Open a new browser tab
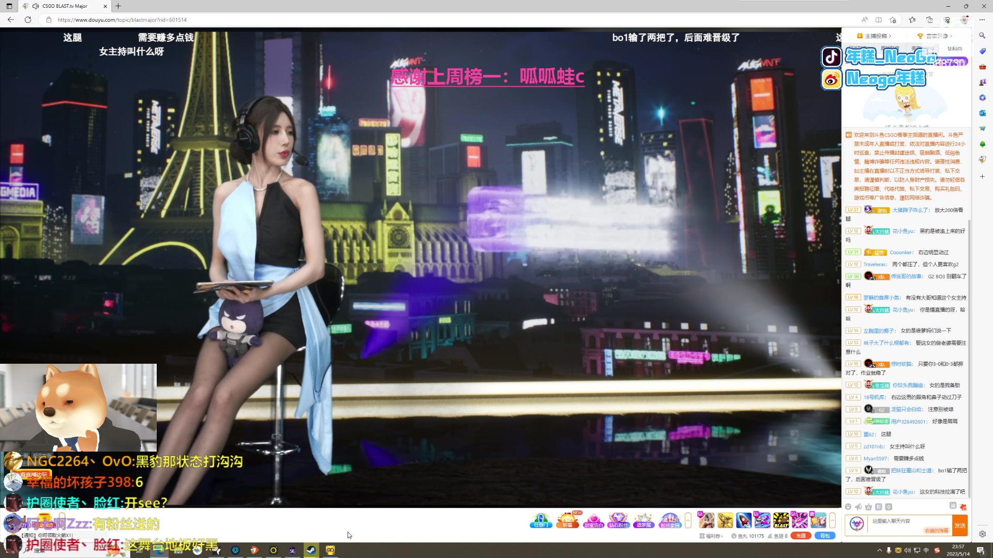Viewport: 993px width, 558px height. click(x=118, y=6)
